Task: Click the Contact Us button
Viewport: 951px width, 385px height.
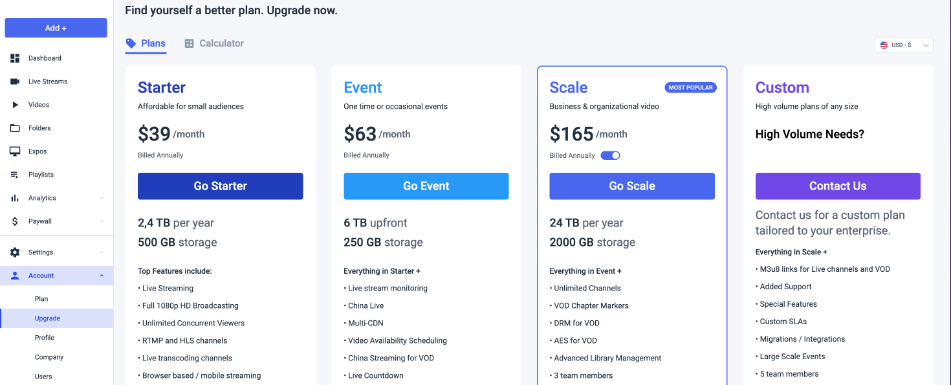Action: 837,186
